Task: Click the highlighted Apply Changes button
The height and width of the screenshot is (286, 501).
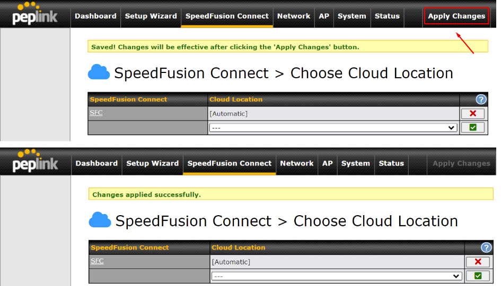Action: [x=456, y=16]
